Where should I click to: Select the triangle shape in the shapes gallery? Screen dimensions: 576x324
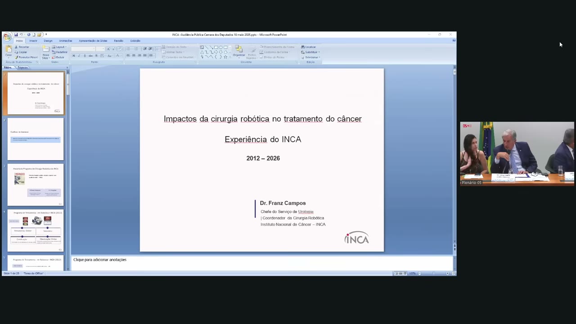coord(202,52)
